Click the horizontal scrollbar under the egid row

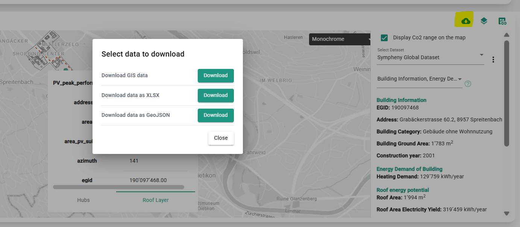click(x=118, y=187)
